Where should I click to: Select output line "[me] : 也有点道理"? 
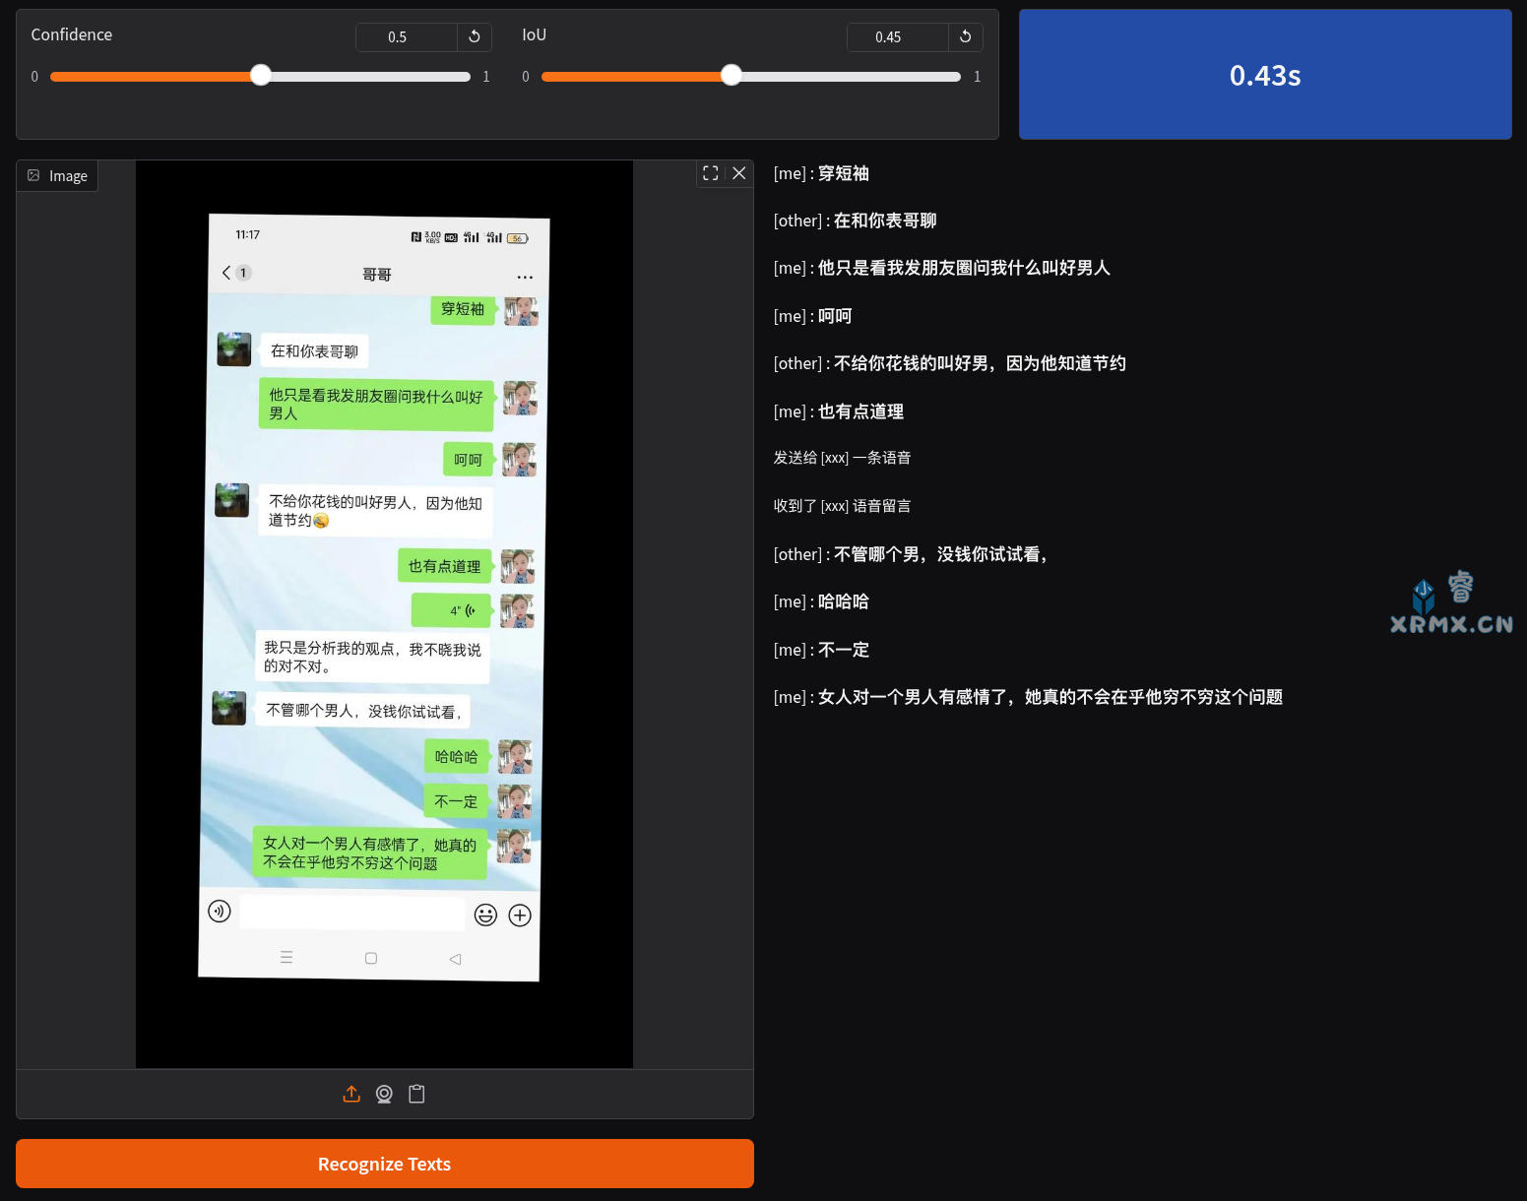pyautogui.click(x=839, y=411)
